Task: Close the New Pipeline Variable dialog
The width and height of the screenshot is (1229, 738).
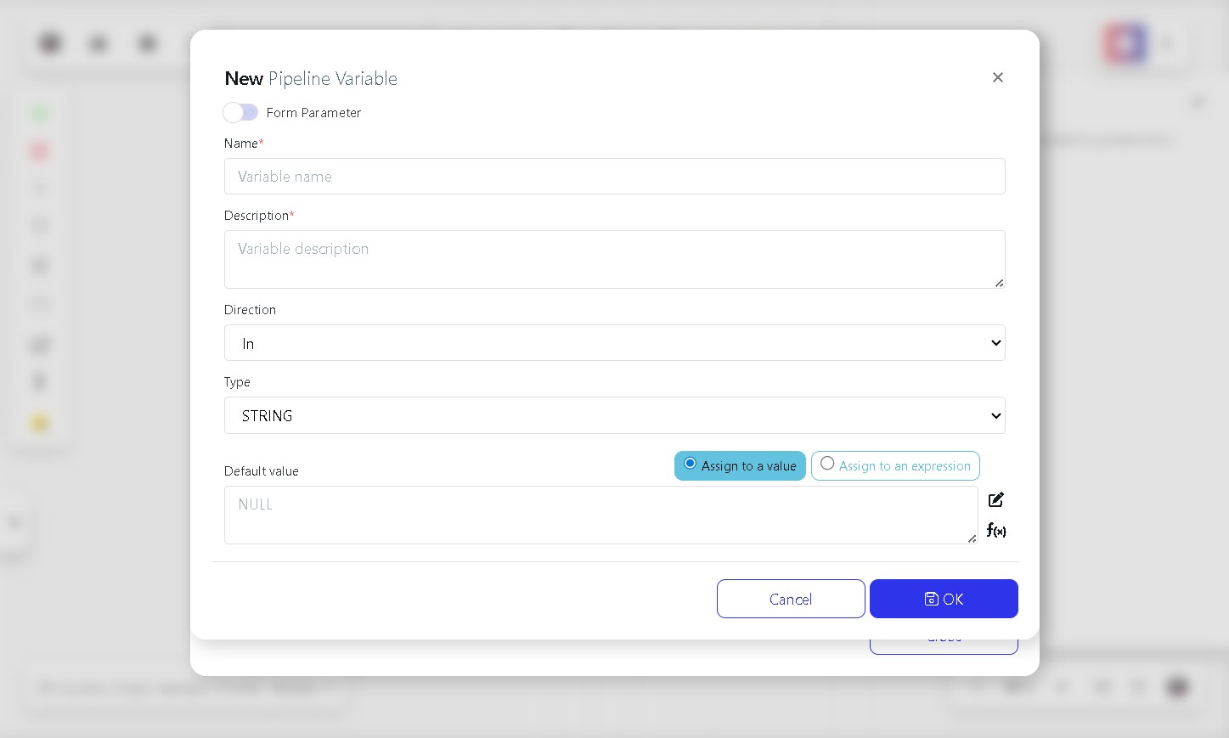Action: [x=997, y=77]
